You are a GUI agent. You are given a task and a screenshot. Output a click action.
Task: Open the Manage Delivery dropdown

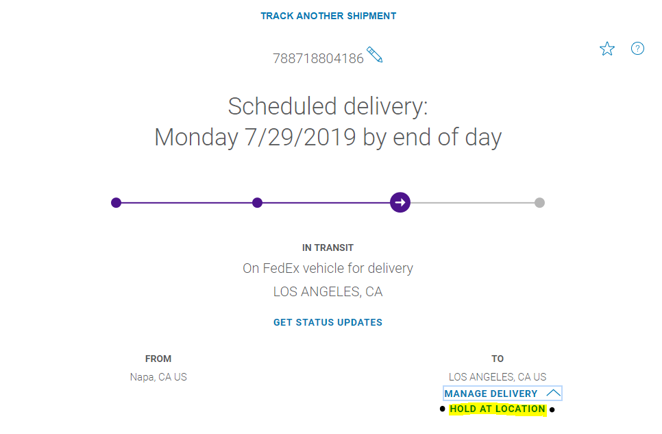point(502,394)
